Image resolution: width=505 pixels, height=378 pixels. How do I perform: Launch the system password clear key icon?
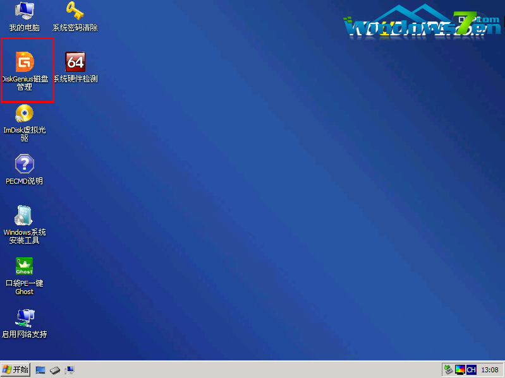tap(75, 10)
